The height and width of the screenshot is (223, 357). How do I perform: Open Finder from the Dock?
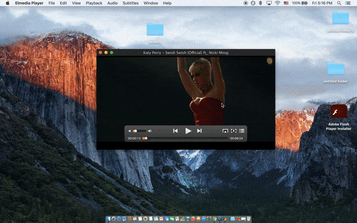pyautogui.click(x=108, y=219)
